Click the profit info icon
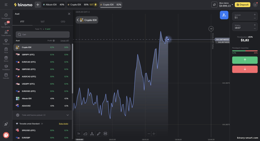 coord(54,41)
